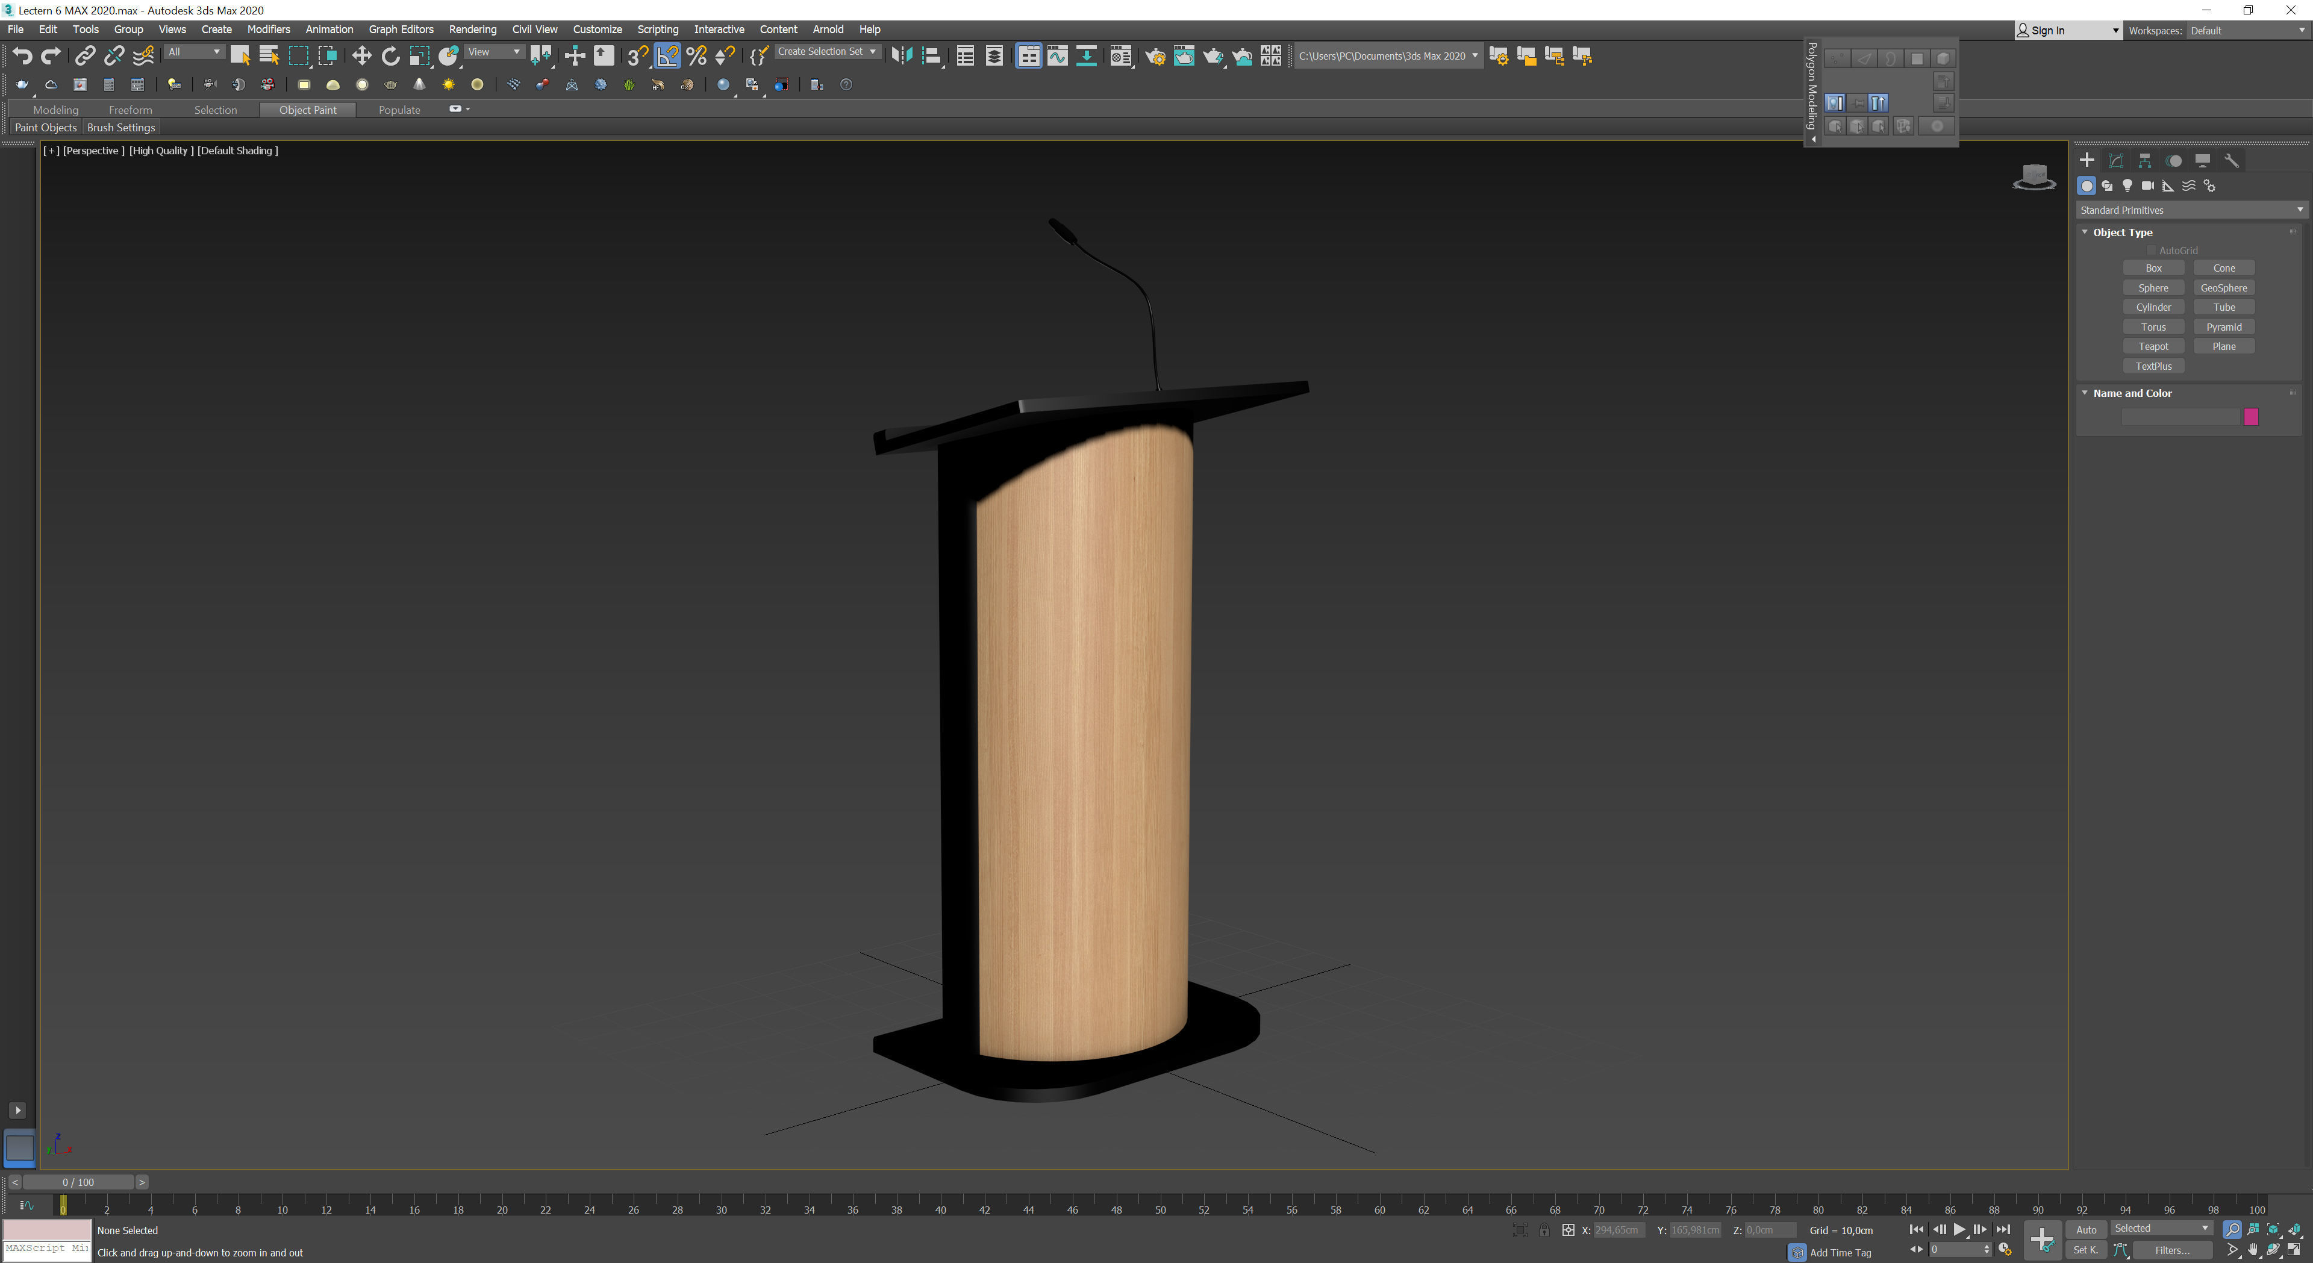Click the Cylinder object type button

click(x=2152, y=307)
